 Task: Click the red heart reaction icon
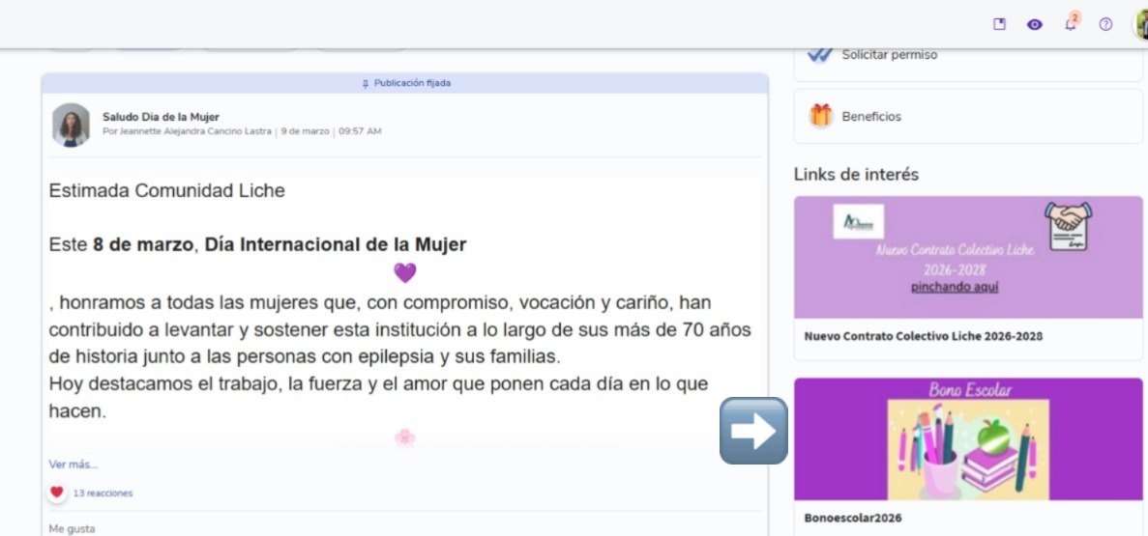click(x=57, y=493)
